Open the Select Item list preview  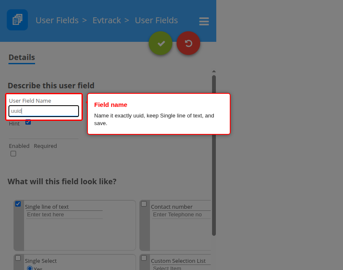tap(181, 268)
